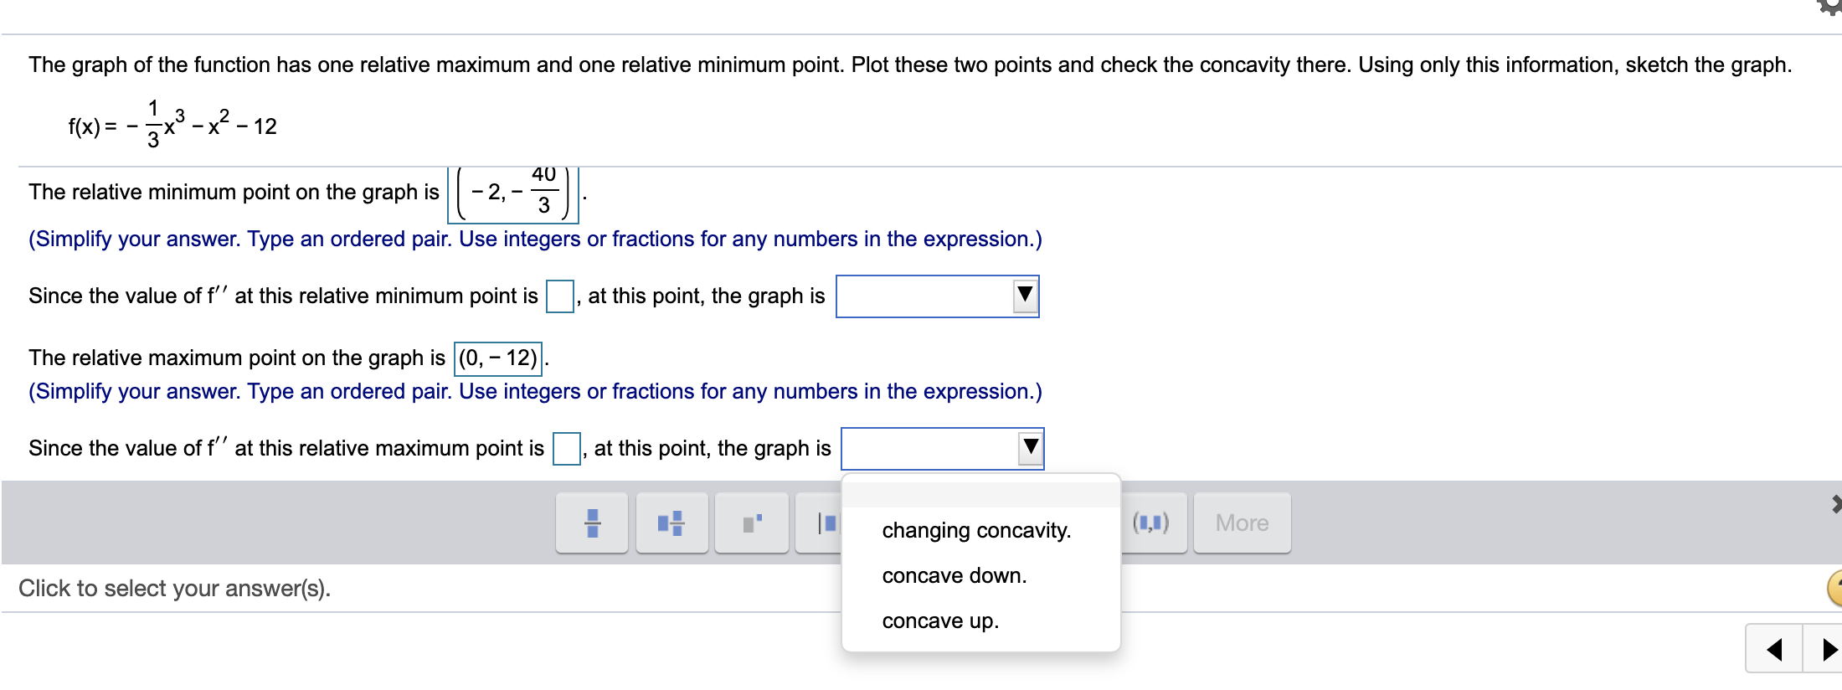The width and height of the screenshot is (1842, 690).
Task: Select 'concave down.' from the list
Action: [x=954, y=575]
